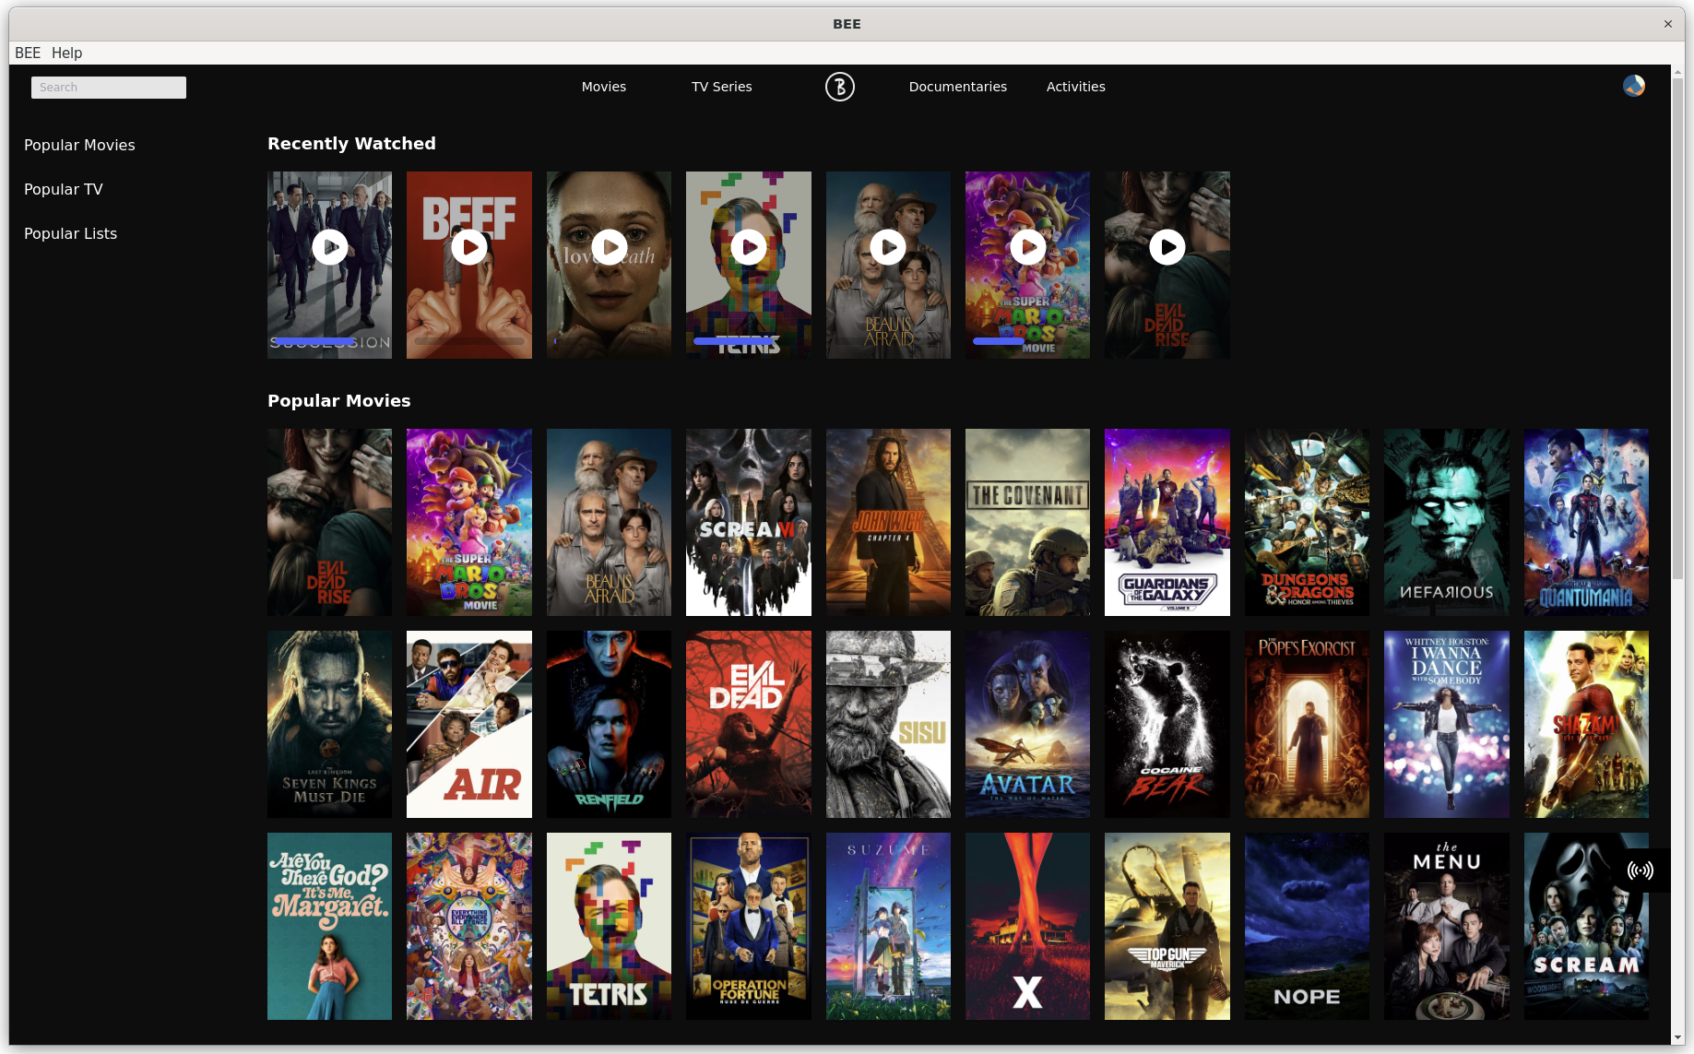Click Super Mario Bros progress bar
The image size is (1694, 1054).
tap(1027, 341)
